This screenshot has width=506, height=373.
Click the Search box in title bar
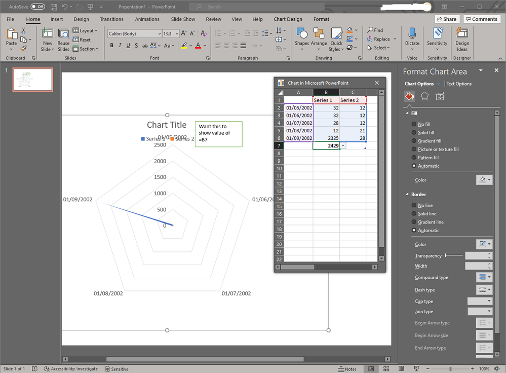tap(257, 7)
